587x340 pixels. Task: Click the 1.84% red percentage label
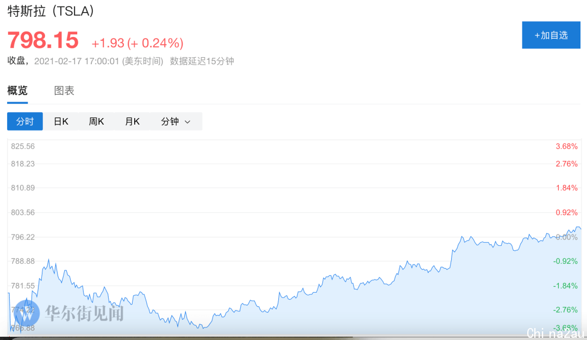[566, 188]
